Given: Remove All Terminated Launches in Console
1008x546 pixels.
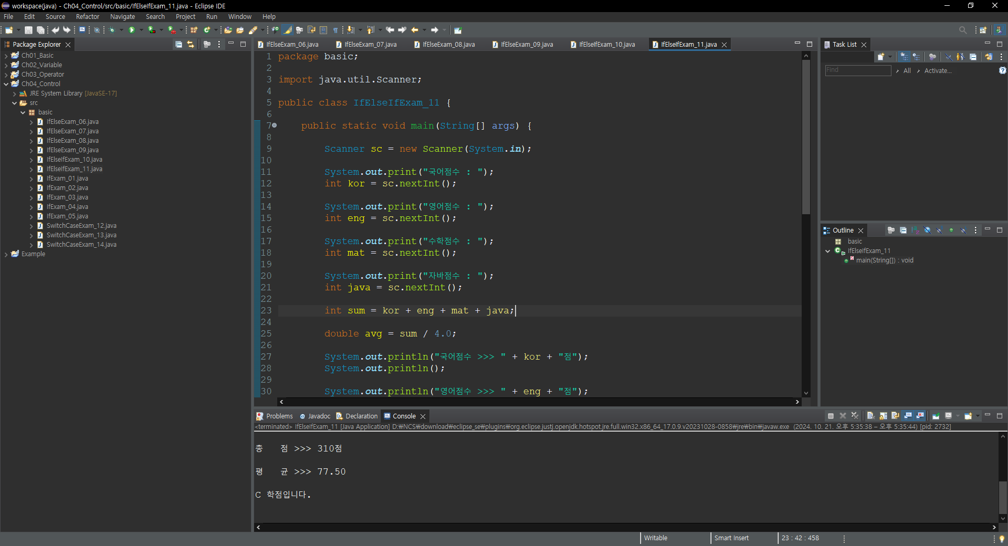Looking at the screenshot, I should (x=855, y=416).
